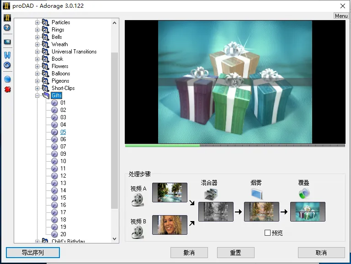
Task: Select the Universal Transitions category label
Action: point(74,52)
